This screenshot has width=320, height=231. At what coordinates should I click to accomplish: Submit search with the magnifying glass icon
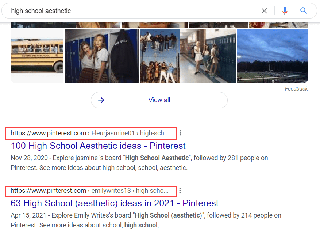pos(304,11)
